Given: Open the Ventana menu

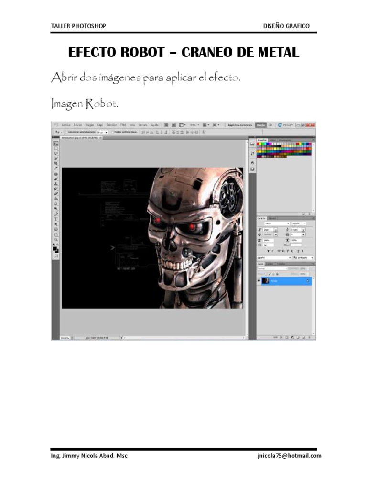Looking at the screenshot, I should pos(142,125).
